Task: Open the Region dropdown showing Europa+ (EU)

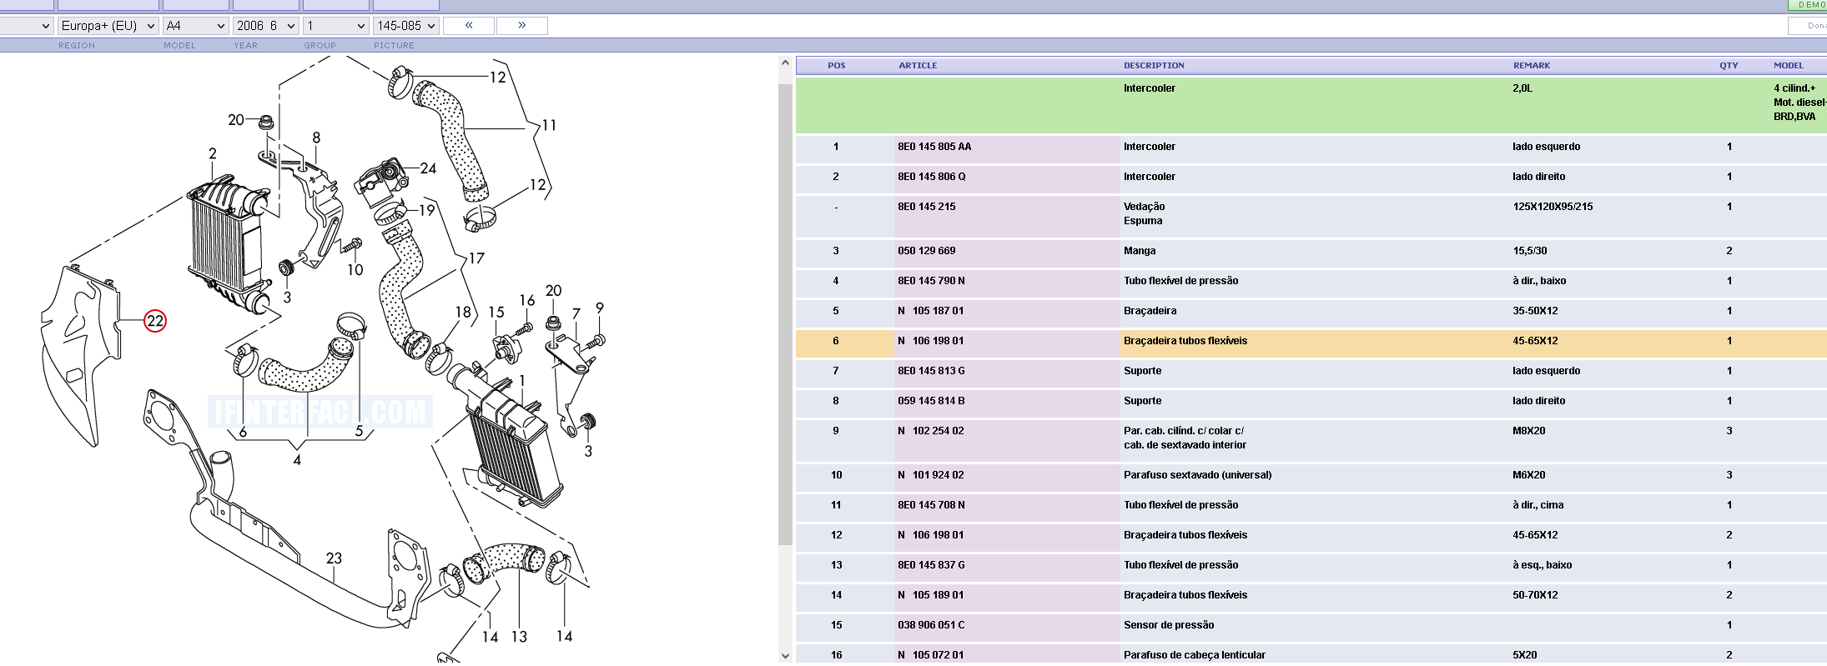Action: click(108, 26)
